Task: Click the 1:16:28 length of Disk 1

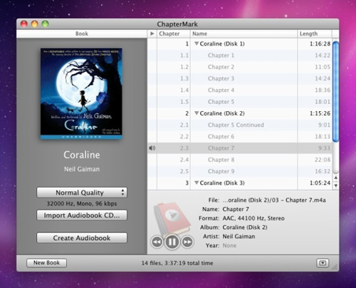Action: coord(320,43)
